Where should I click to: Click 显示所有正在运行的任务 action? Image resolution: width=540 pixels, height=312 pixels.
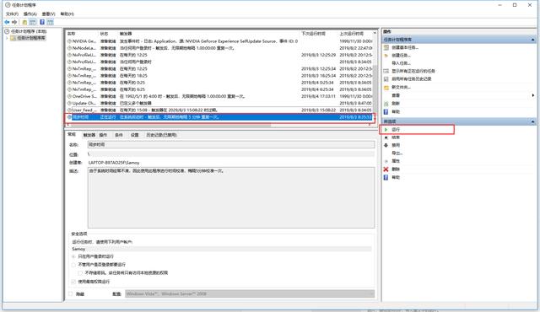(413, 71)
